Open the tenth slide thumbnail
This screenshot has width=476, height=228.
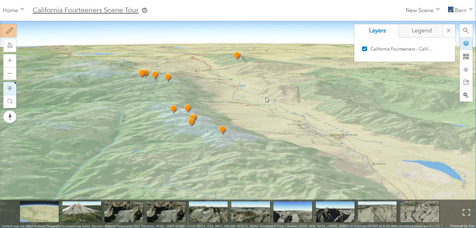point(420,212)
